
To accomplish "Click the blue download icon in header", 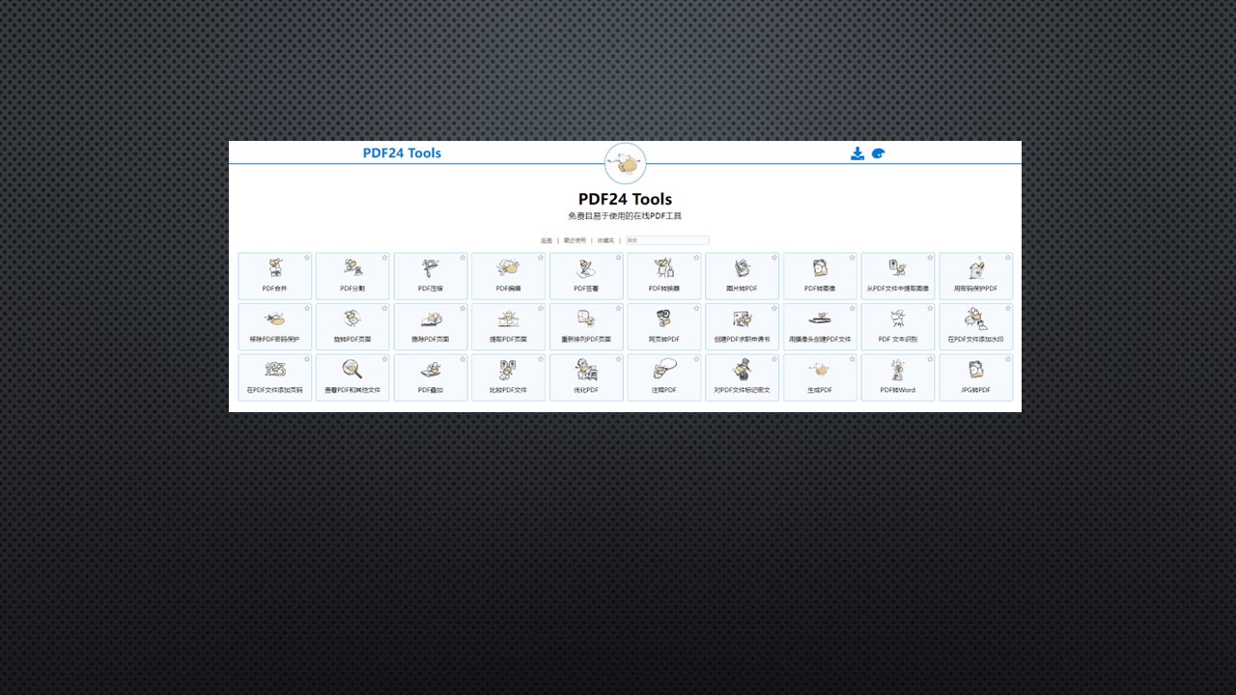I will click(x=857, y=153).
